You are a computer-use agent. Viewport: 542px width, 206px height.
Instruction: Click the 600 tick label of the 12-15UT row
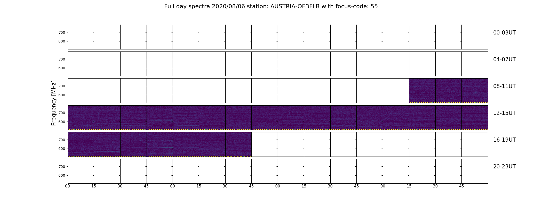pos(62,122)
